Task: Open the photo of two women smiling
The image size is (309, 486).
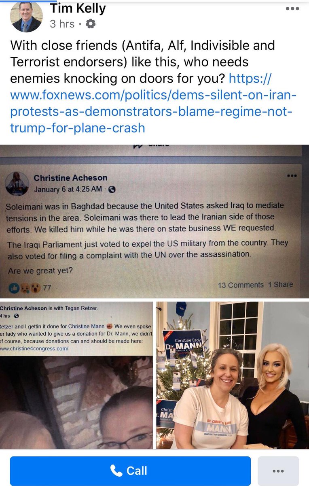Action: [x=233, y=375]
